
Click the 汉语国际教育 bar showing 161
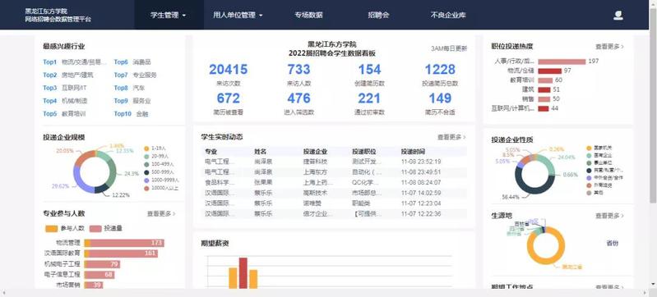(123, 254)
